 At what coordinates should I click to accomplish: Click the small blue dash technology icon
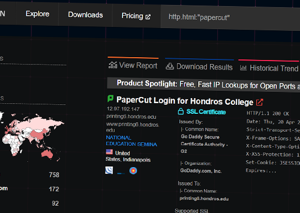tap(121, 173)
